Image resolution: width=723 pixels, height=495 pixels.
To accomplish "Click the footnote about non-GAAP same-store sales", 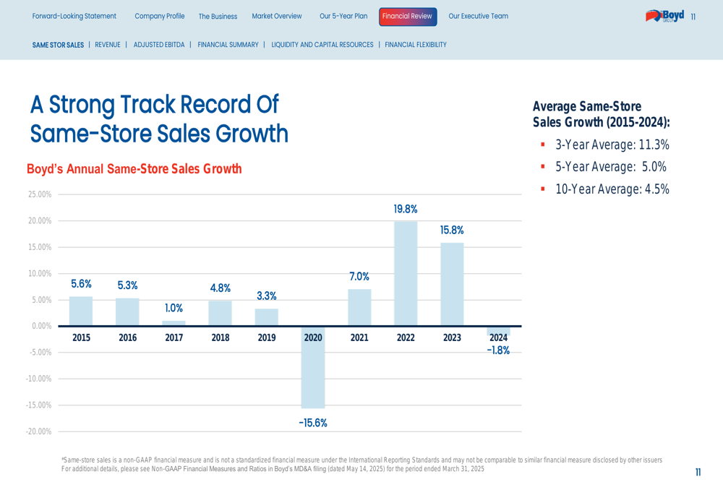I will pos(362,464).
